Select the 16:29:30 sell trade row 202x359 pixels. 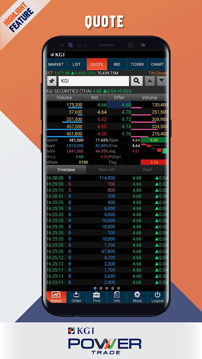pos(107,184)
